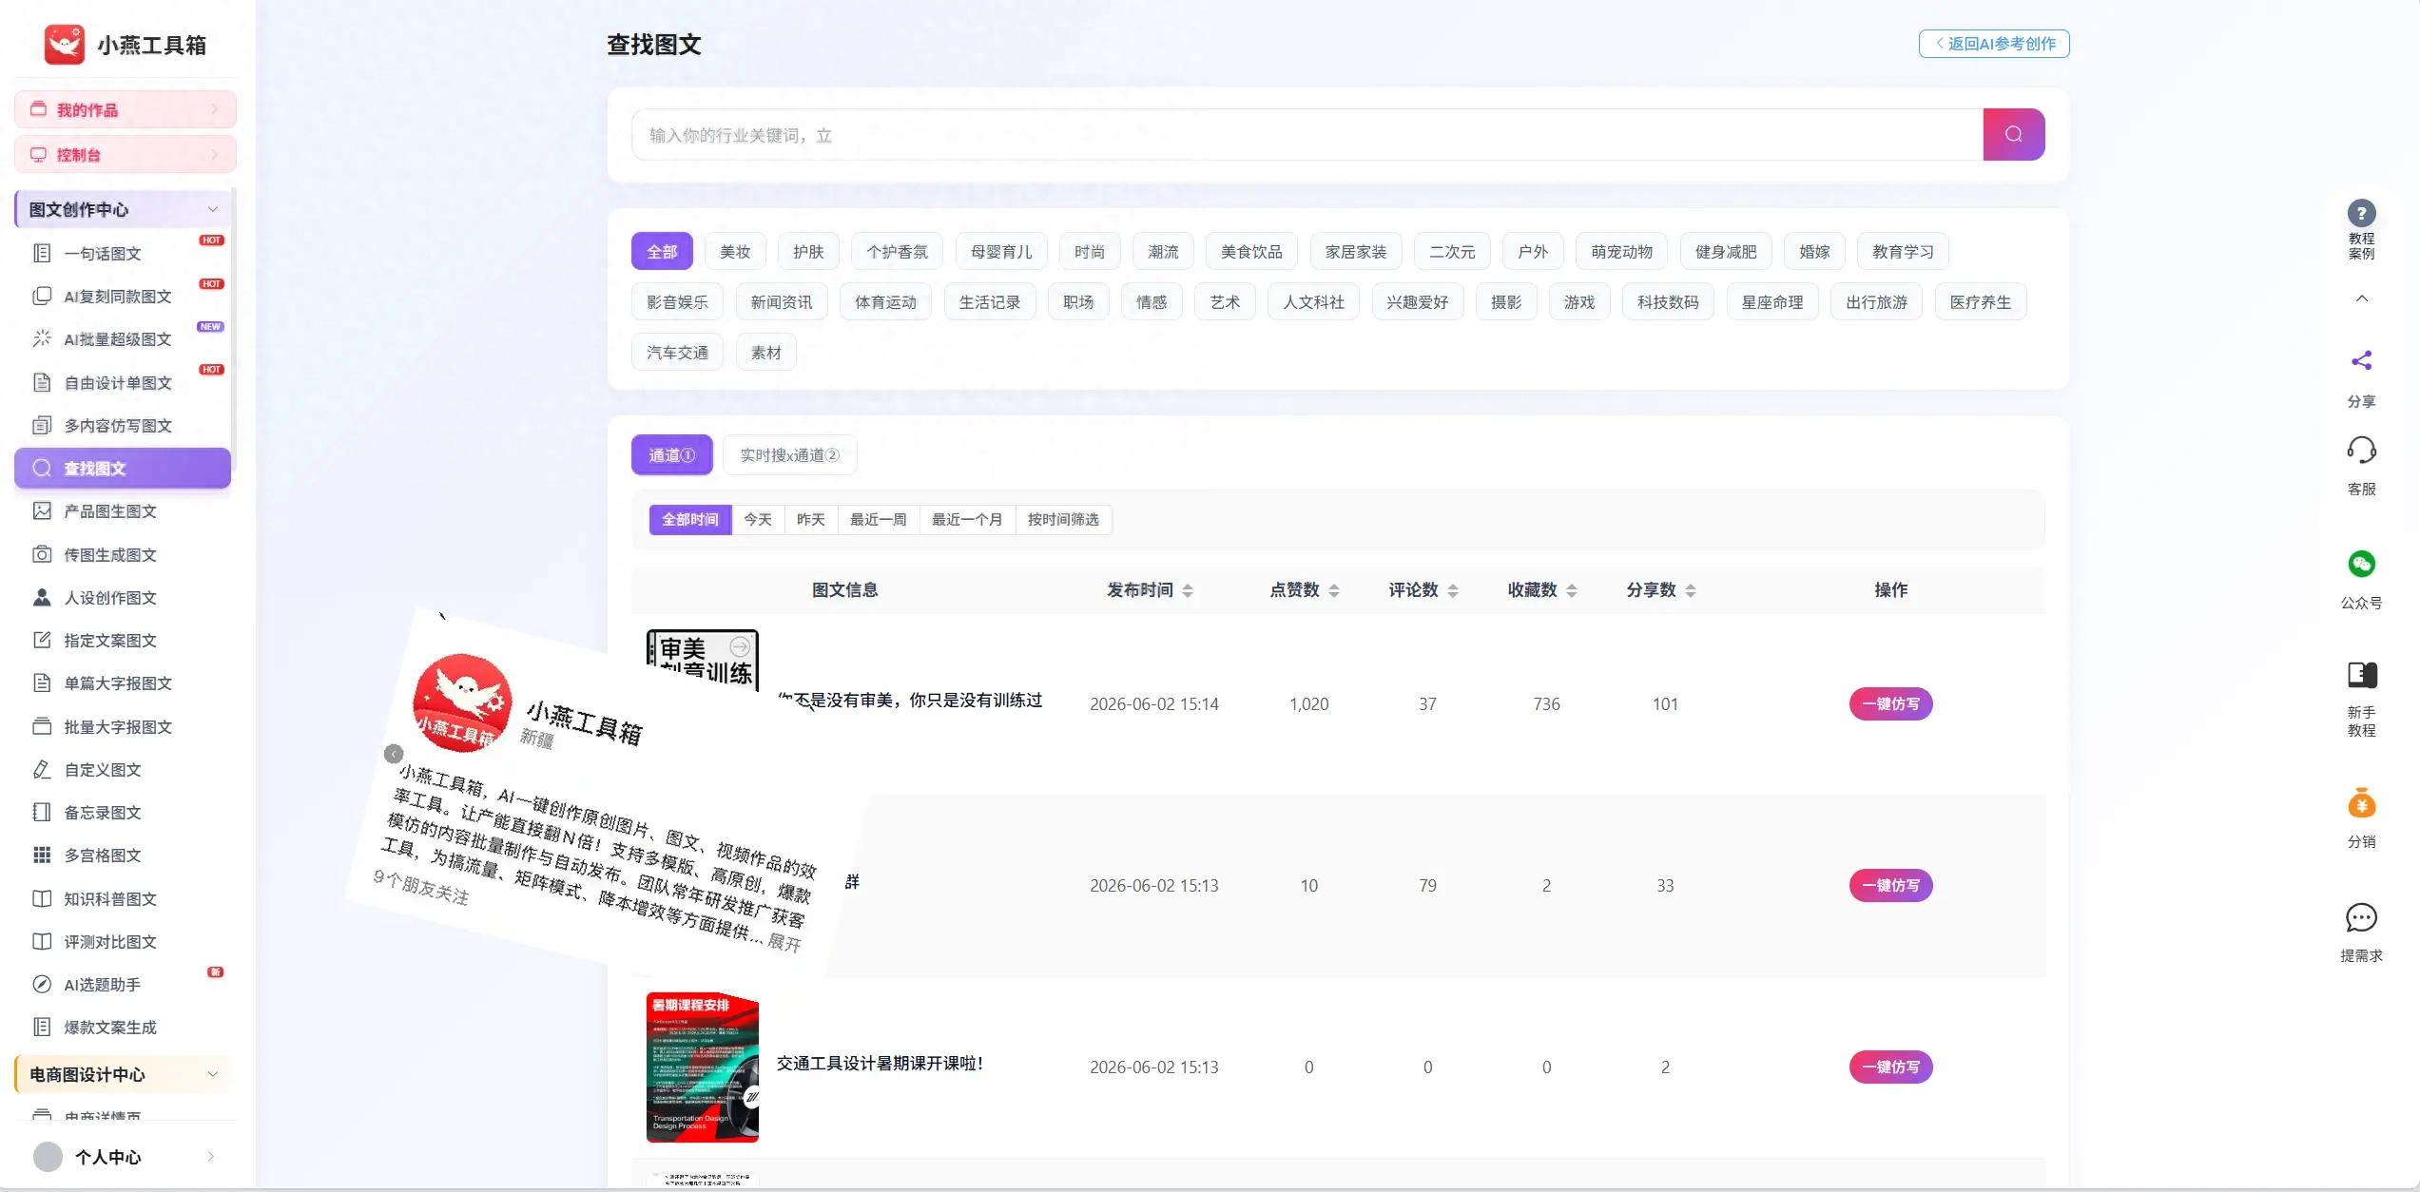2420x1192 pixels.
Task: Filter by 今天 time range
Action: coord(758,519)
